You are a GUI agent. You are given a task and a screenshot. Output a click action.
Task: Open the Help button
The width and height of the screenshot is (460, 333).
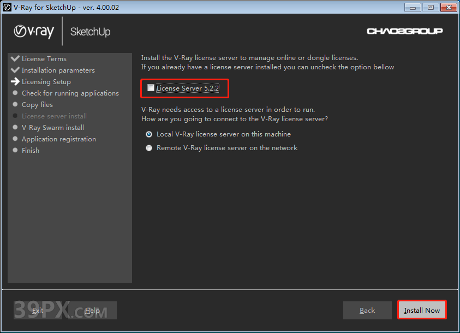coord(92,310)
